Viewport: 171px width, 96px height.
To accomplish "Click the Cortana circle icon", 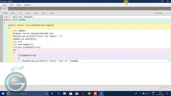I will pos(8,94).
